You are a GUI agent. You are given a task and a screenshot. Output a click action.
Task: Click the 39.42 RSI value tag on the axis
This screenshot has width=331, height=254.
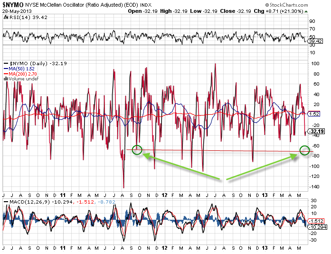[316, 41]
